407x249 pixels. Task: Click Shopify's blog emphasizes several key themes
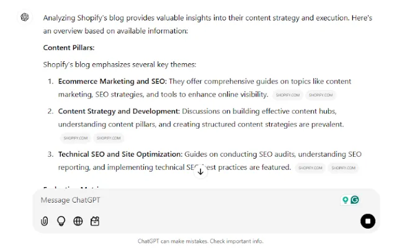[120, 64]
